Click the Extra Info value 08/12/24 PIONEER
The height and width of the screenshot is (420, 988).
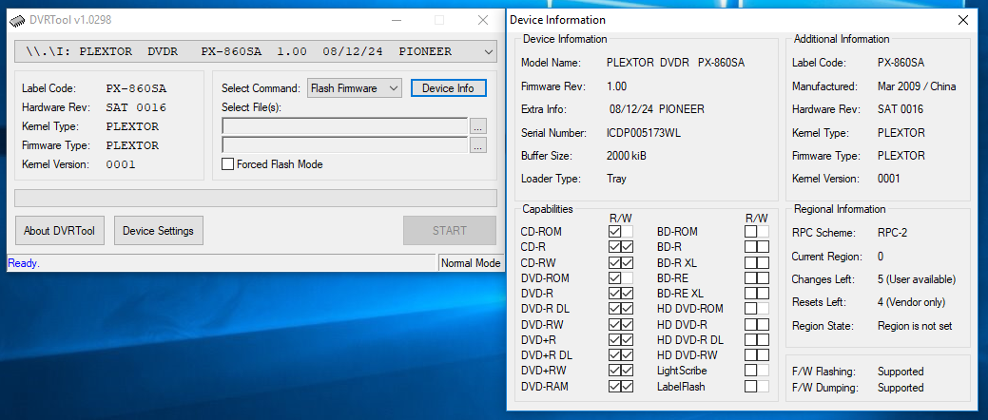click(656, 109)
